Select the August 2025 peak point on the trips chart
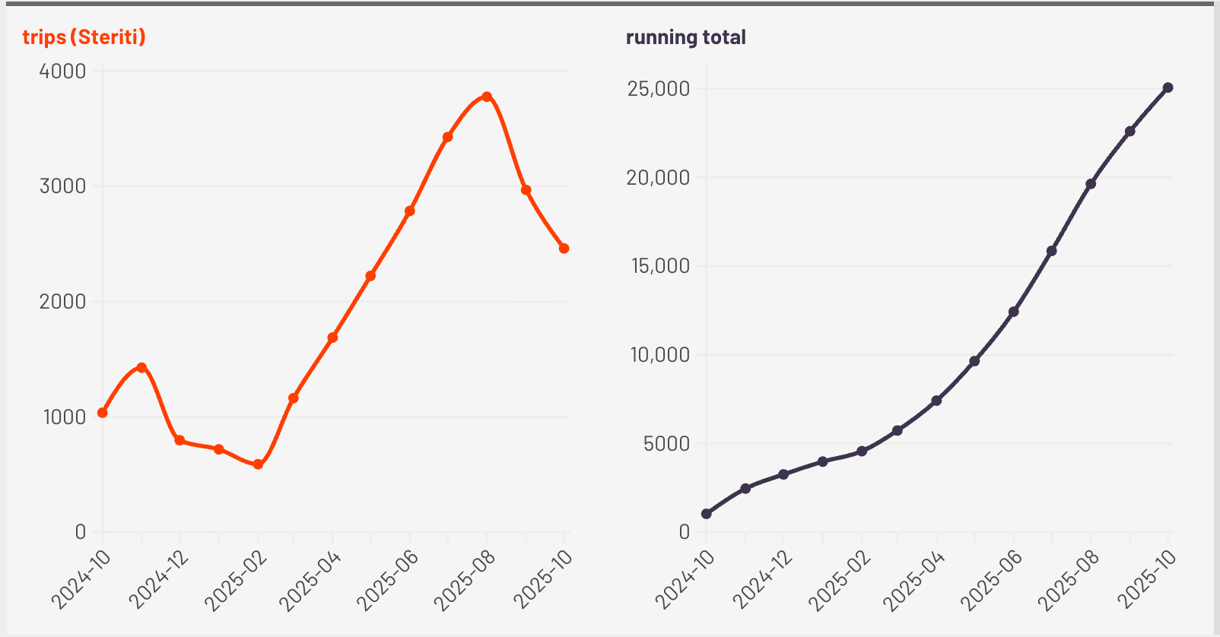The height and width of the screenshot is (637, 1220). pyautogui.click(x=487, y=97)
